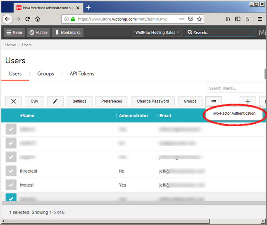Toggle checkbox for threetest user
This screenshot has height=225, width=267.
(x=11, y=171)
